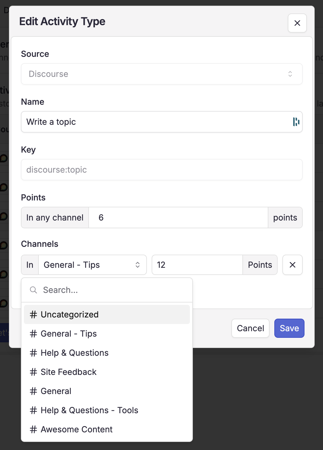This screenshot has height=450, width=323.
Task: Click the Channels section heading
Action: click(40, 244)
